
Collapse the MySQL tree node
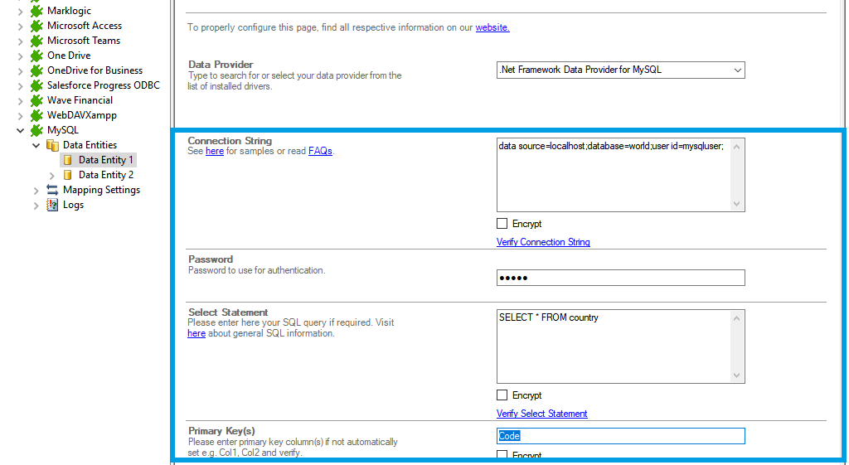pyautogui.click(x=21, y=130)
